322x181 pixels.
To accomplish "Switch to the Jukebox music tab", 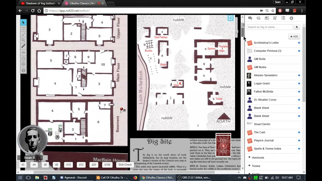I will (275, 18).
